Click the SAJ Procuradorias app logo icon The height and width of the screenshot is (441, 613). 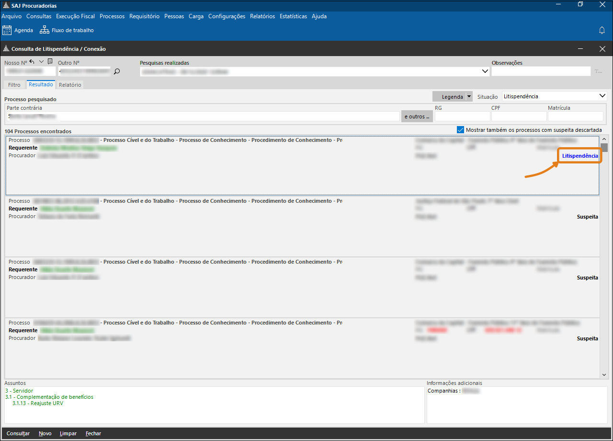[6, 6]
